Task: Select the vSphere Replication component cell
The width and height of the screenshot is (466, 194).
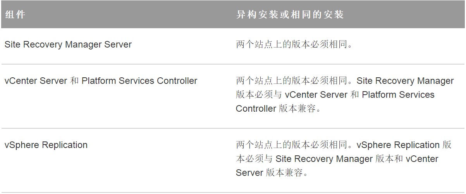Action: click(46, 145)
